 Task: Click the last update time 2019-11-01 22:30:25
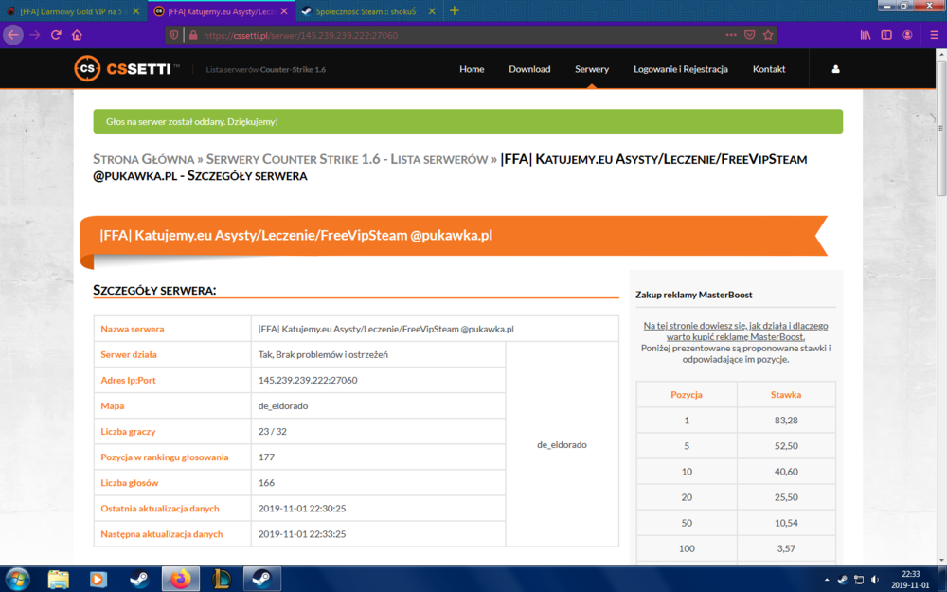click(x=302, y=509)
